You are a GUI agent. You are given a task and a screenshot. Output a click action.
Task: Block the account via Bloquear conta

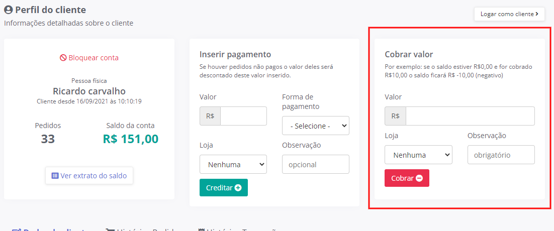(89, 58)
